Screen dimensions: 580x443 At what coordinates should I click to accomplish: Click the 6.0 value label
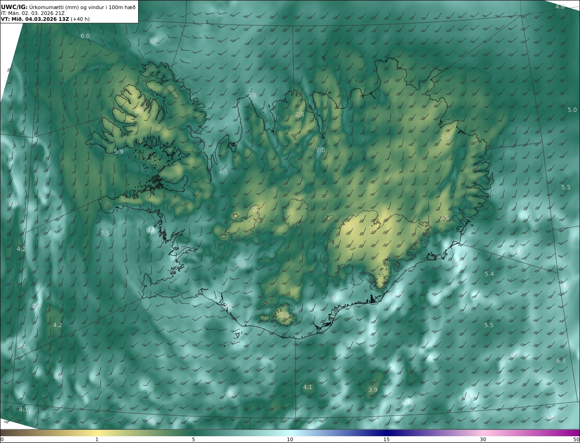(x=85, y=36)
